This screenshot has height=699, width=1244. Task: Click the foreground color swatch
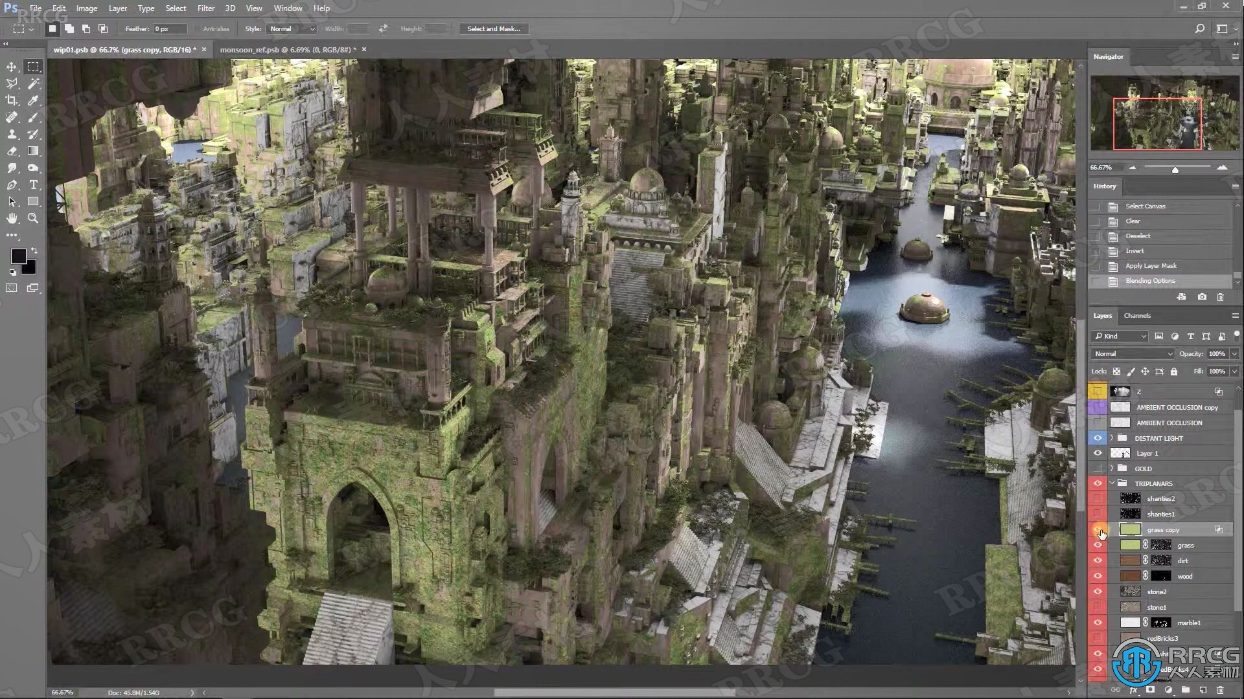coord(17,256)
